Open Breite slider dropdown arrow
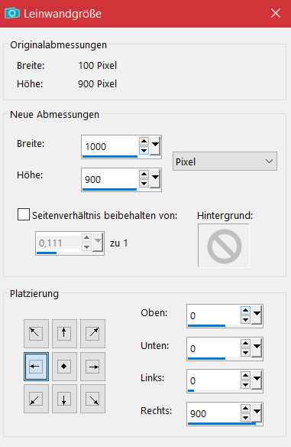This screenshot has width=291, height=447. [x=155, y=146]
